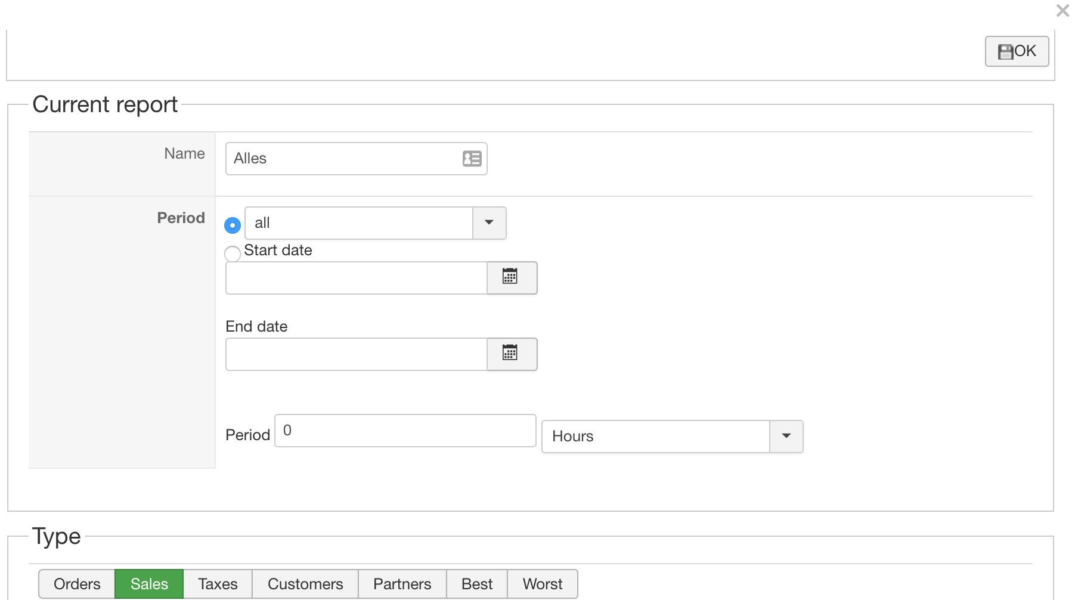This screenshot has height=600, width=1078.
Task: Select the Best type tab
Action: point(477,584)
